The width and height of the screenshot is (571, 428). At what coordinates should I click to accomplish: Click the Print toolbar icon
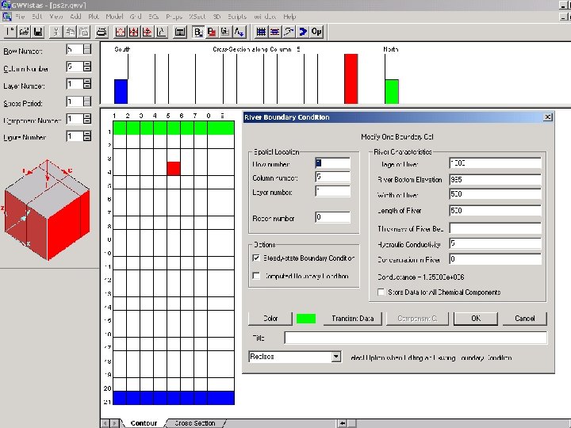(102, 32)
